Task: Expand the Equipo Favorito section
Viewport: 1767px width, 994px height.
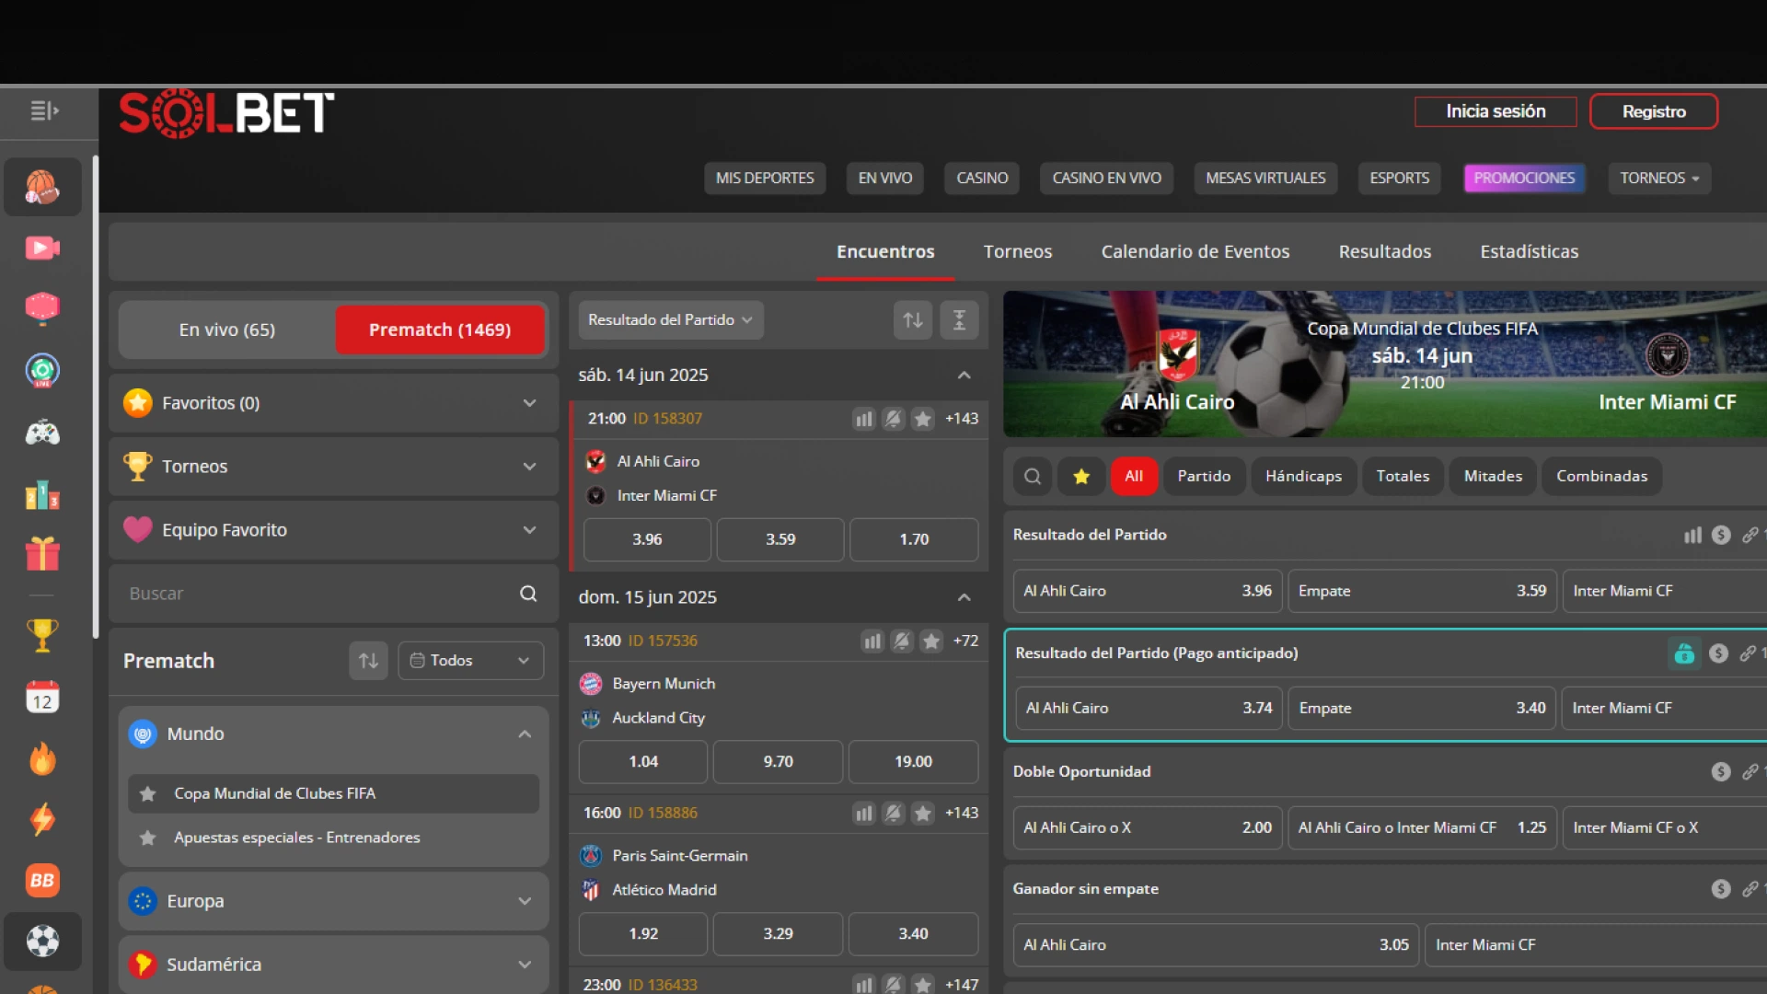Action: point(334,530)
